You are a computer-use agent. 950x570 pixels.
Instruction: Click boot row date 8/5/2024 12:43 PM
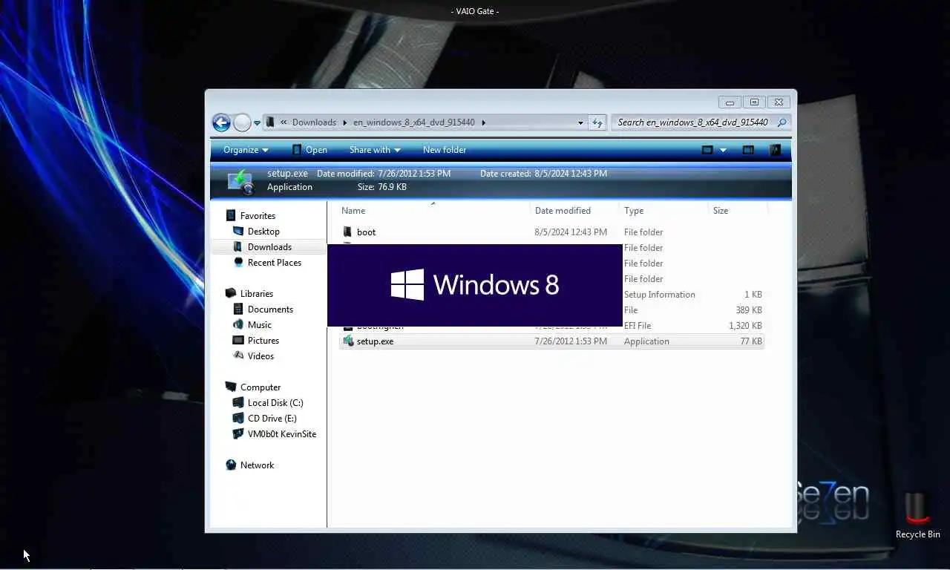(571, 232)
